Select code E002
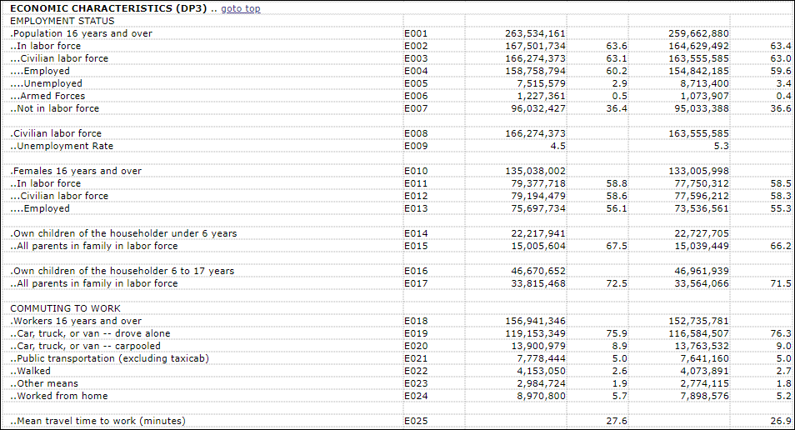This screenshot has width=795, height=430. tap(416, 46)
